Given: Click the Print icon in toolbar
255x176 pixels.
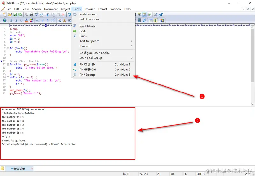Looking at the screenshot, I should pos(31,15).
